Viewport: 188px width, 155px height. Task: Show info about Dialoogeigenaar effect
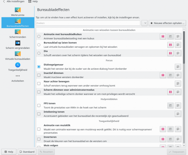pos(178,67)
